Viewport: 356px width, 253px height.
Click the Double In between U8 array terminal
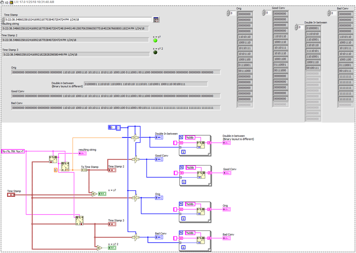(x=159, y=137)
